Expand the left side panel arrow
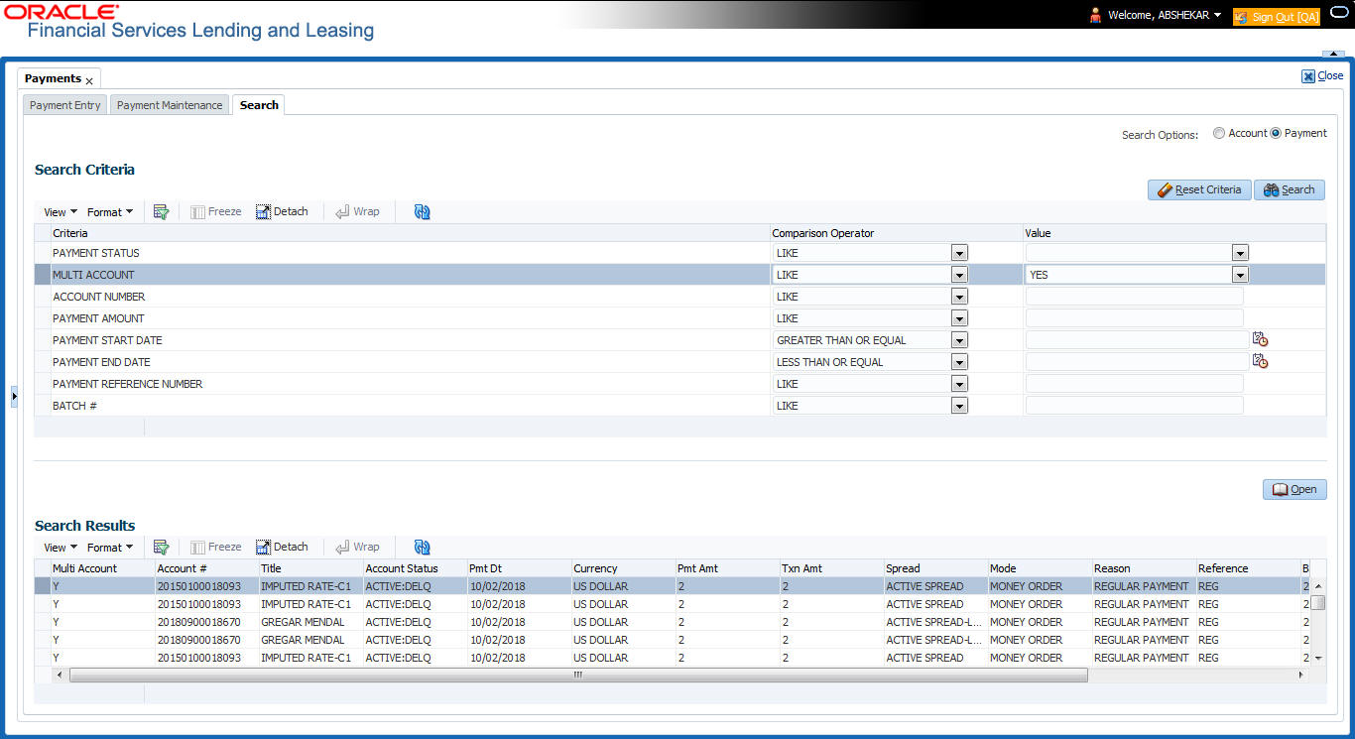The height and width of the screenshot is (739, 1355). [14, 396]
